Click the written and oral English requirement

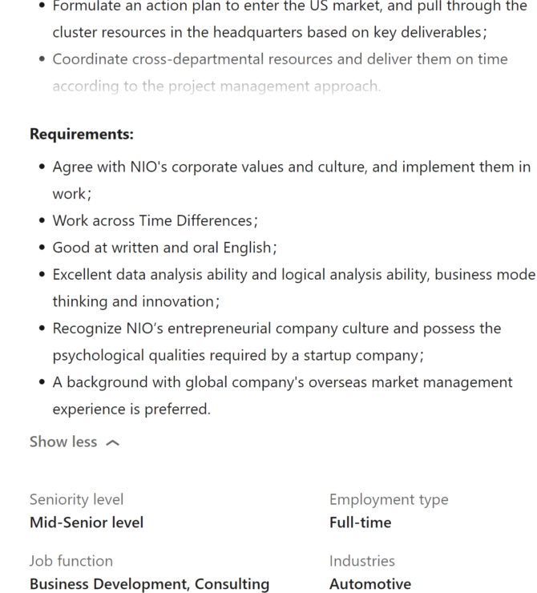coord(164,248)
